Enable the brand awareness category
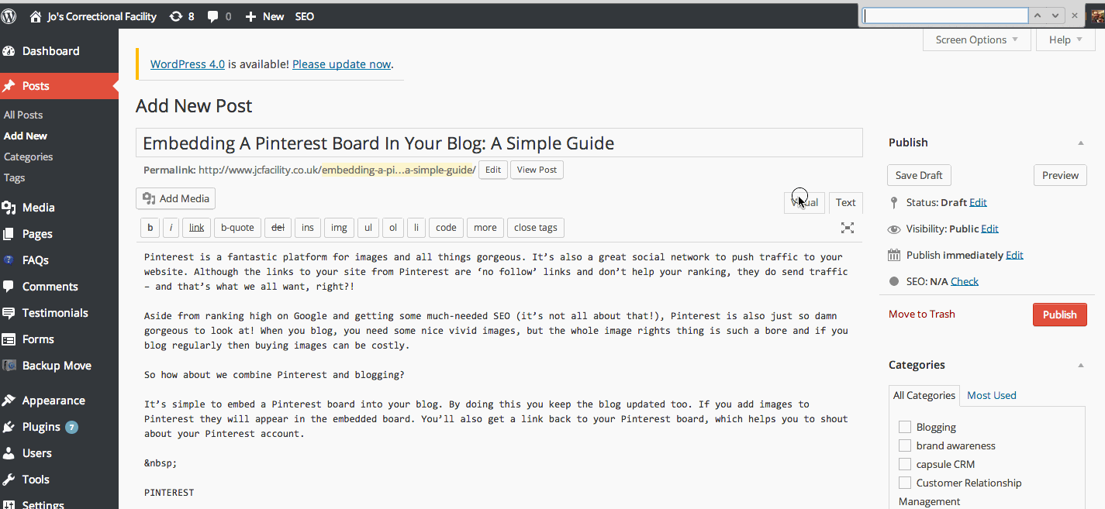1105x509 pixels. coord(905,445)
